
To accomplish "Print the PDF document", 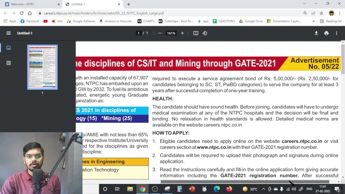I will (x=326, y=33).
